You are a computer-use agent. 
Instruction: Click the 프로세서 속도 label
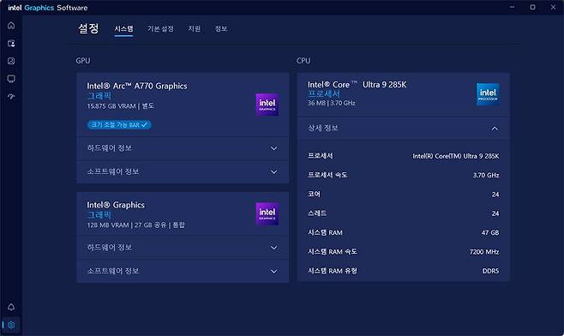327,175
